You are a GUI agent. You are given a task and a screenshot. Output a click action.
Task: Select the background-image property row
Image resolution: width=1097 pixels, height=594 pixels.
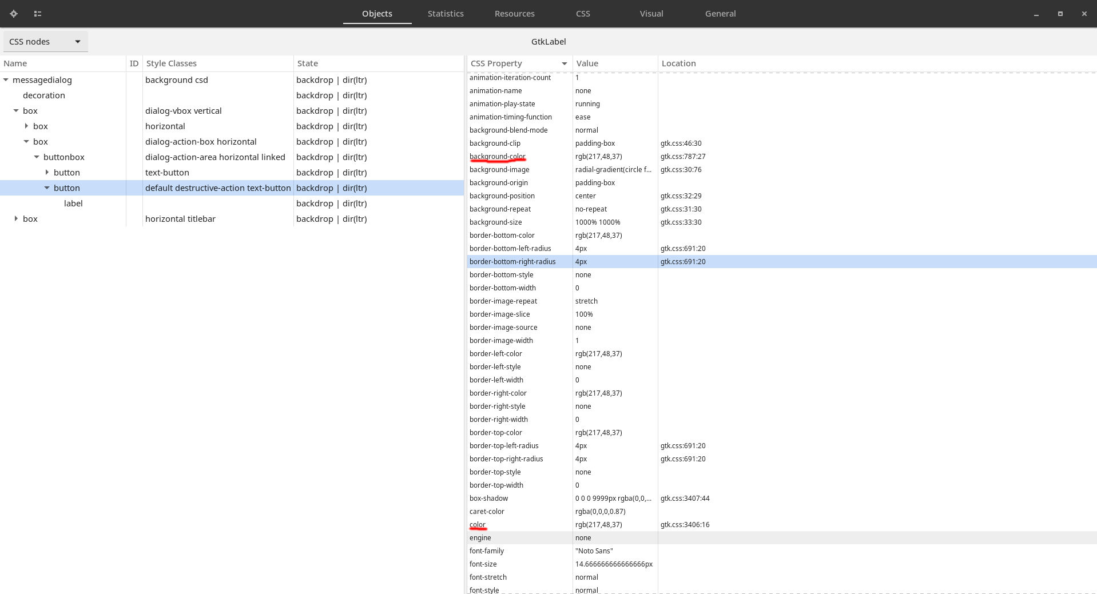pyautogui.click(x=782, y=170)
